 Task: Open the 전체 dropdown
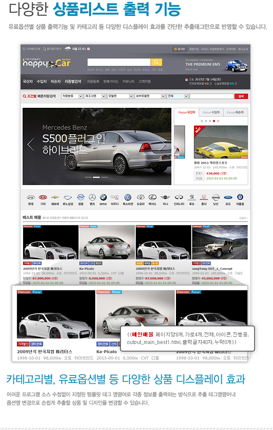coord(178,96)
